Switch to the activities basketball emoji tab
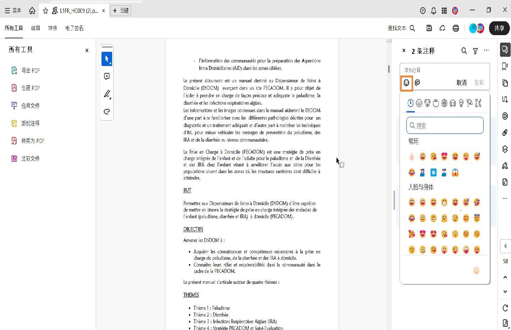Viewport: 511px width, 330px height. click(x=444, y=103)
